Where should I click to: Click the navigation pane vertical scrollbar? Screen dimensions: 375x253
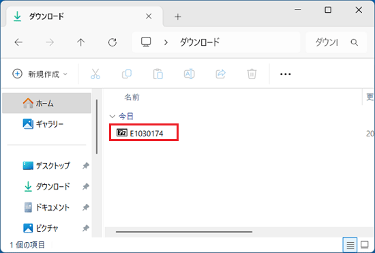(x=97, y=127)
